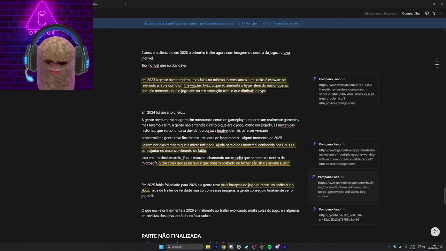Image resolution: width=446 pixels, height=251 pixels.
Task: Open a new tab with plus
Action: pyautogui.click(x=126, y=4)
